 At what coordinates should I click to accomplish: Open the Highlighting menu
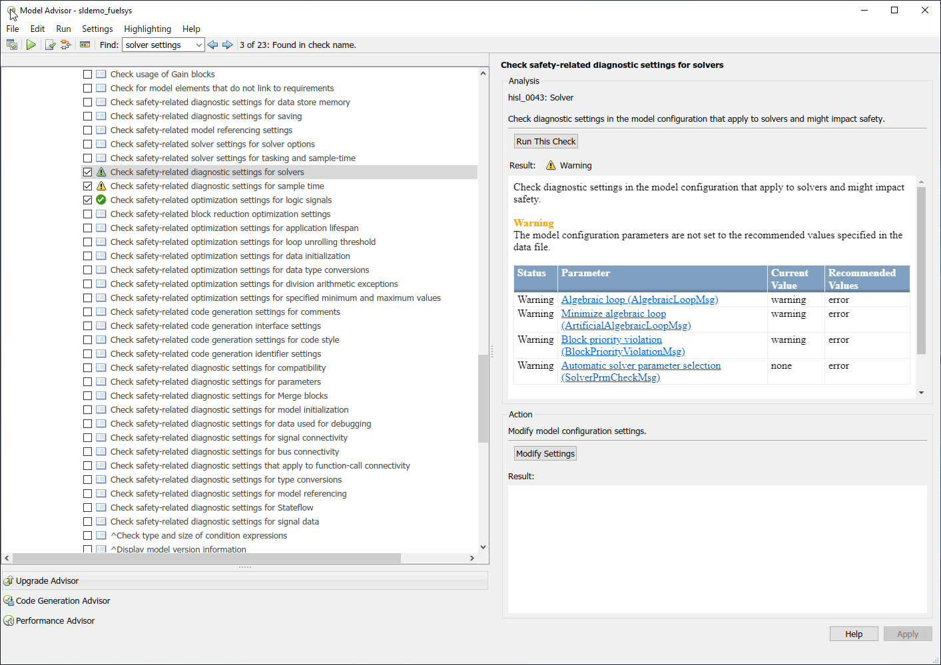(x=147, y=29)
